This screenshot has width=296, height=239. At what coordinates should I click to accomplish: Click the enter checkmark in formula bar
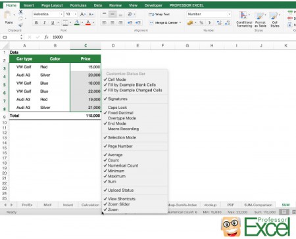[x=37, y=37]
